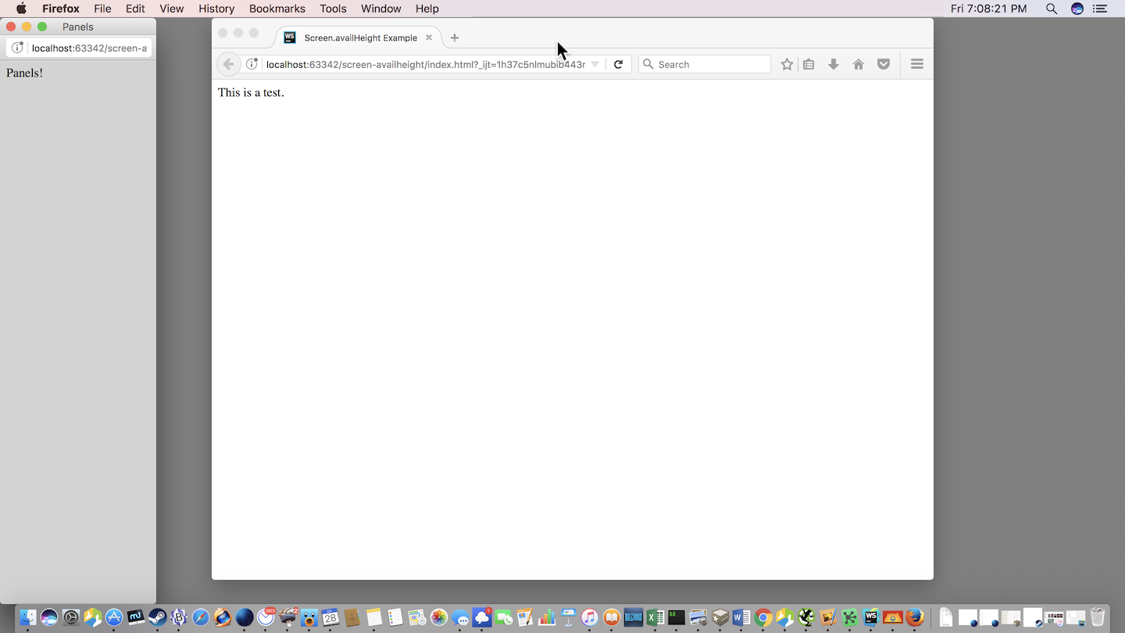Open the Downloads panel in Firefox
Viewport: 1125px width, 633px height.
point(834,64)
